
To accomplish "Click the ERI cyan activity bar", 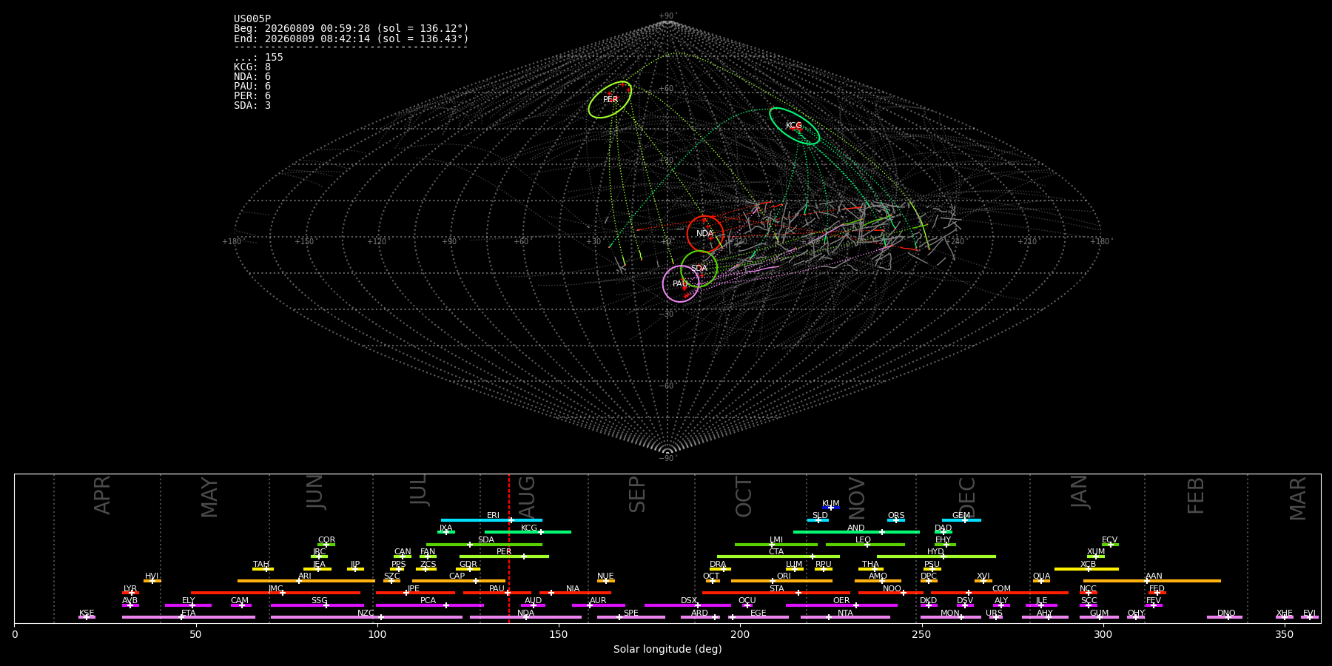I will (x=491, y=520).
